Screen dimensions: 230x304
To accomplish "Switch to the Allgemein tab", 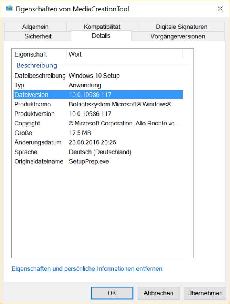I will 35,27.
